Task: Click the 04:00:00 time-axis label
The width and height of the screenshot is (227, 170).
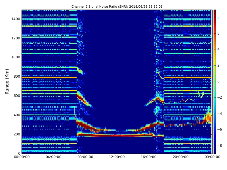Action: coord(53,157)
